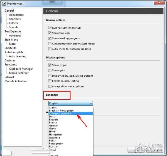Open More under Start Menu
The image size is (167, 156).
click(12, 44)
